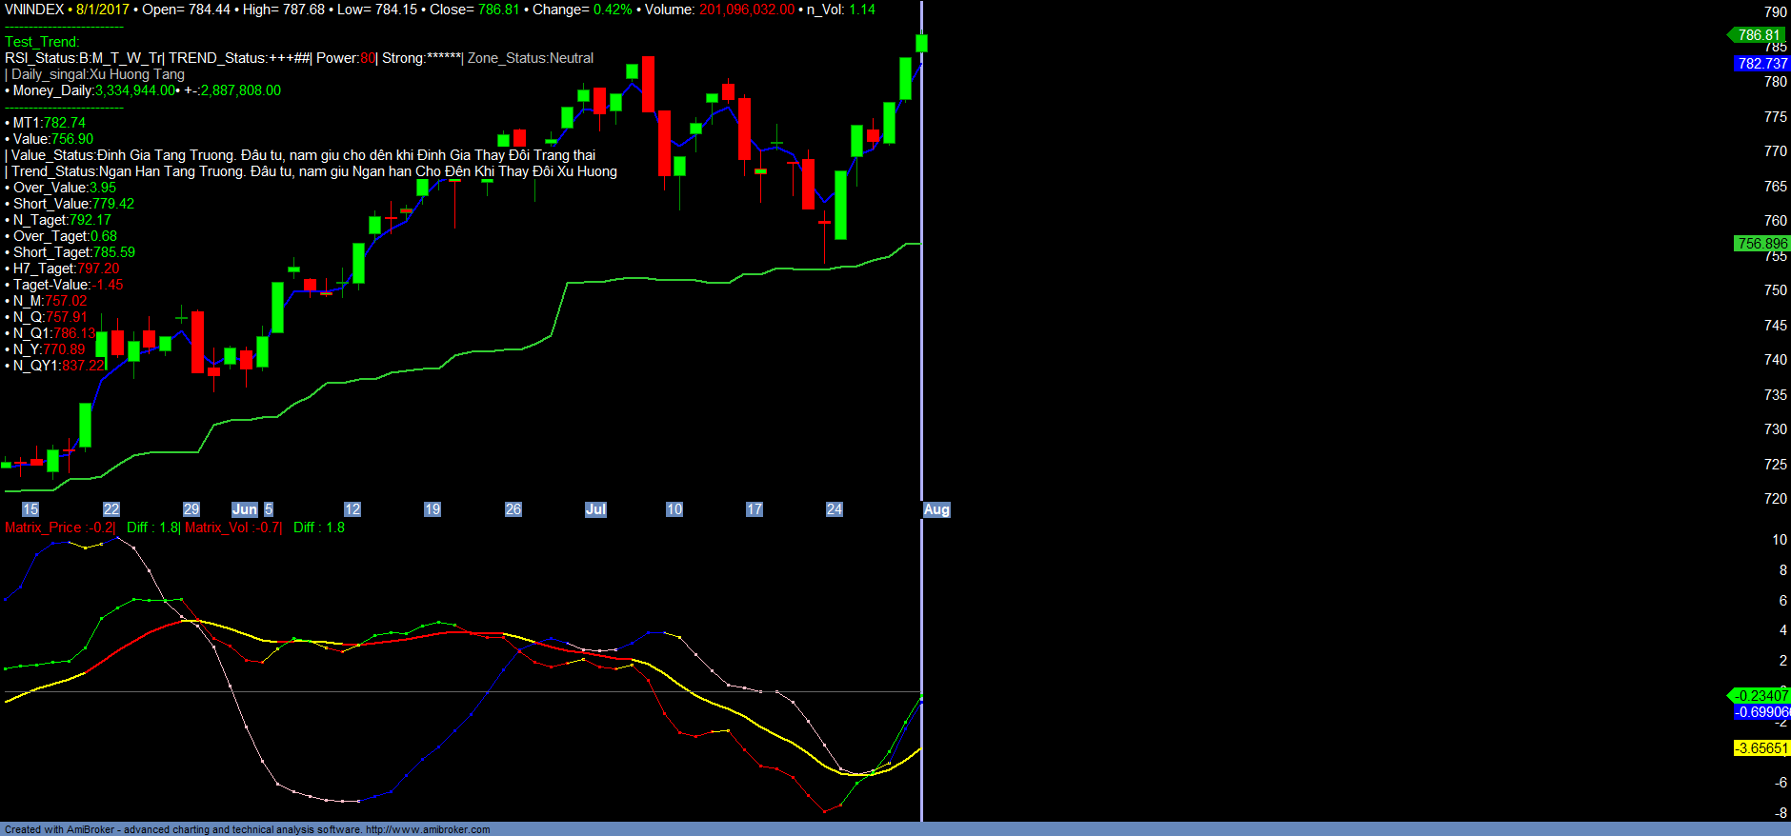
Task: Click the N_Taget:792.17 value line
Action: pos(62,220)
